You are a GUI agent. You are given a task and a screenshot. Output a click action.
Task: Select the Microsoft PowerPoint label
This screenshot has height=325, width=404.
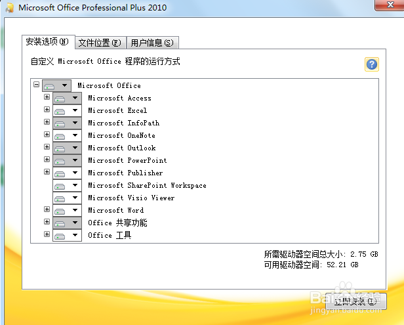click(127, 160)
